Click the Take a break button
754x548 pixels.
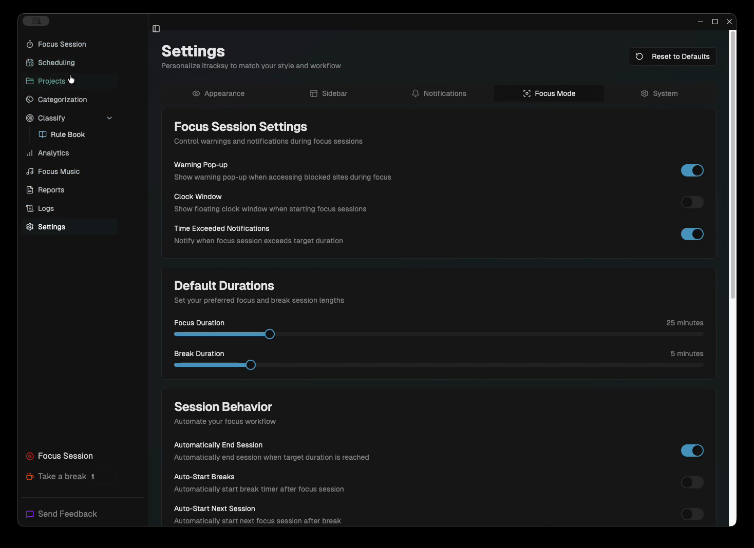pos(62,477)
